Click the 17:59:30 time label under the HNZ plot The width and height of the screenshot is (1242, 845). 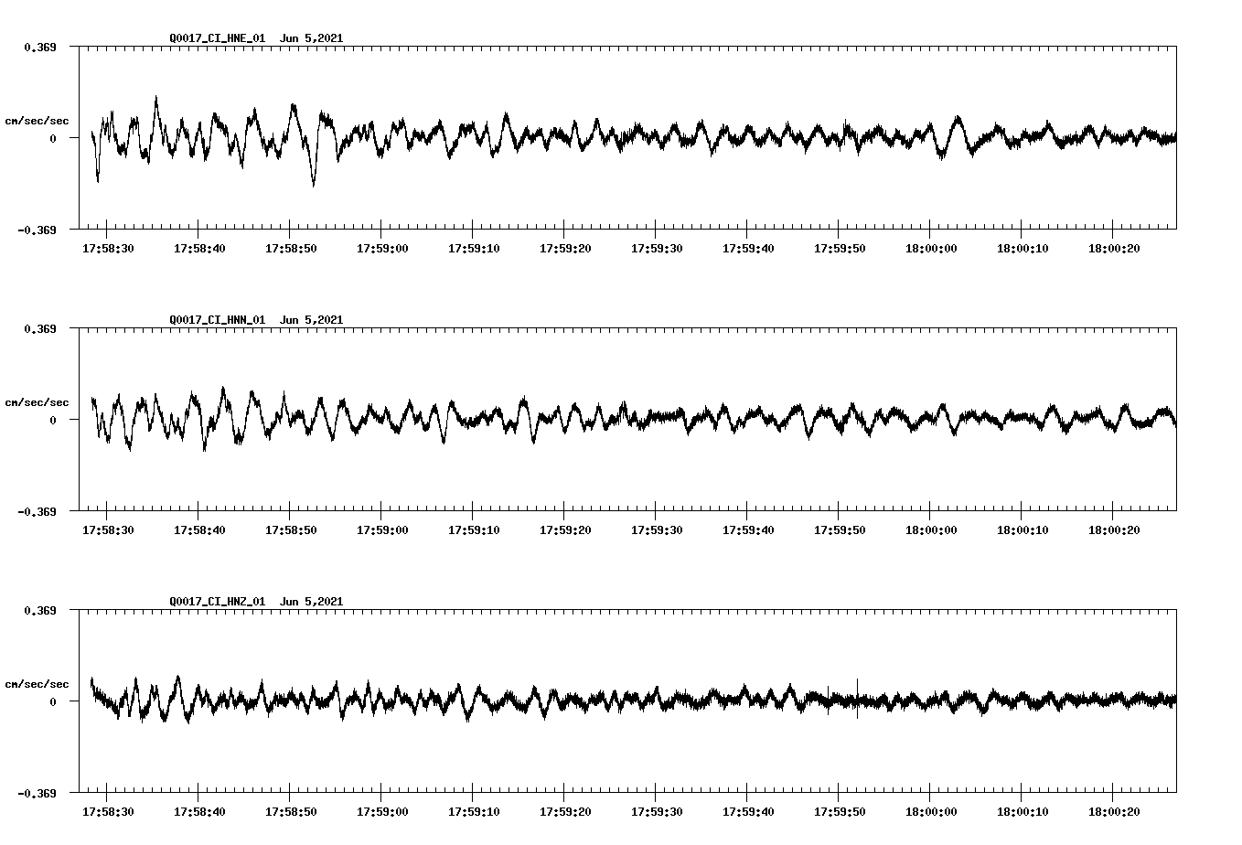(x=657, y=812)
